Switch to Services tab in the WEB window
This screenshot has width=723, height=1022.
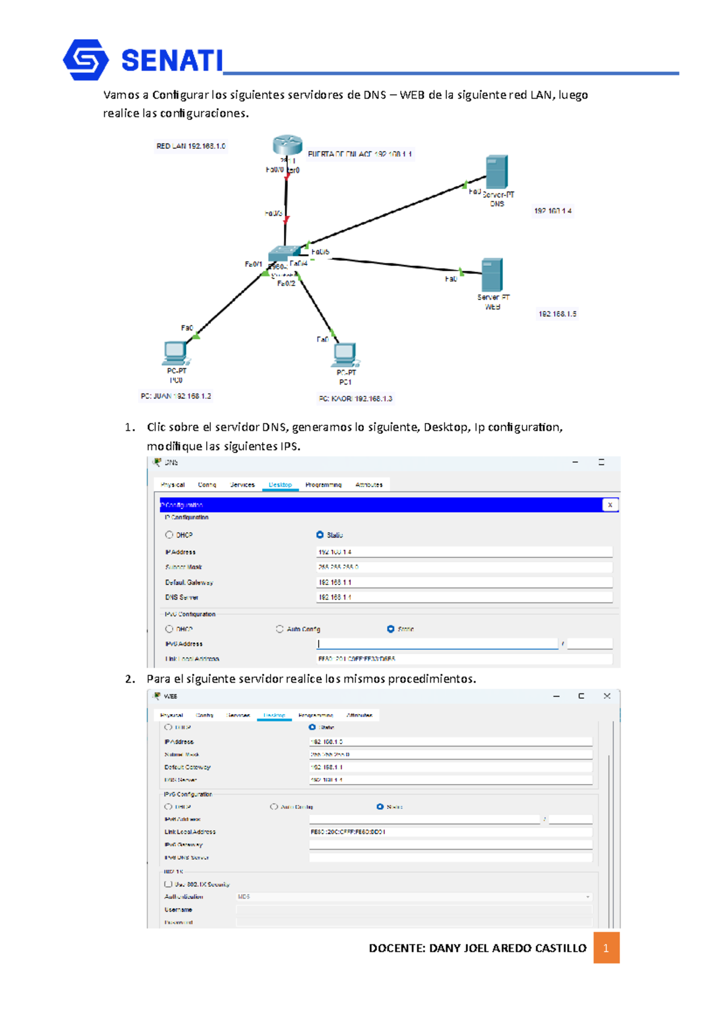[x=238, y=715]
